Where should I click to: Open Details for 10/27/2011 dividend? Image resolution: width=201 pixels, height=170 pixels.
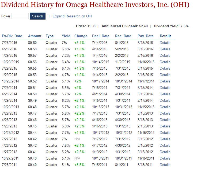point(165,158)
